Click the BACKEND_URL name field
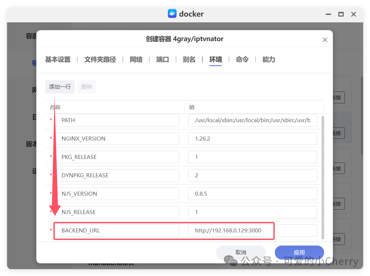 117,230
